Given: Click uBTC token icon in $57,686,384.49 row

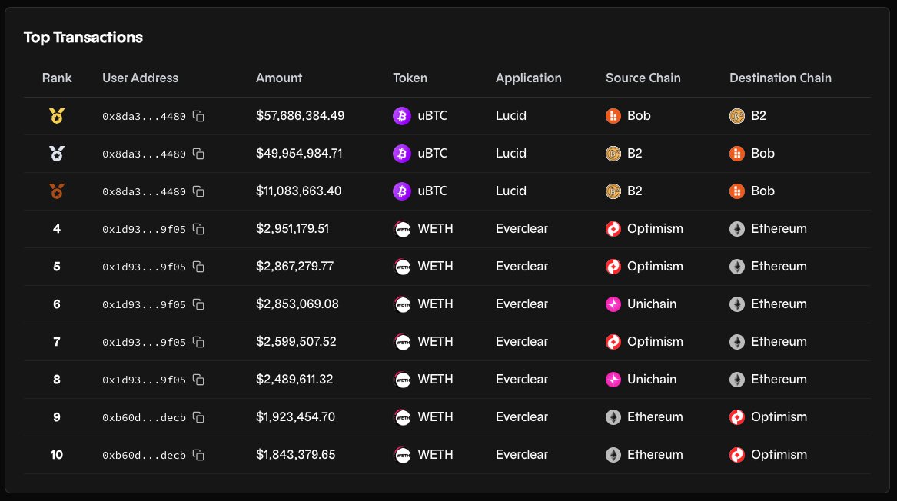Looking at the screenshot, I should 401,115.
